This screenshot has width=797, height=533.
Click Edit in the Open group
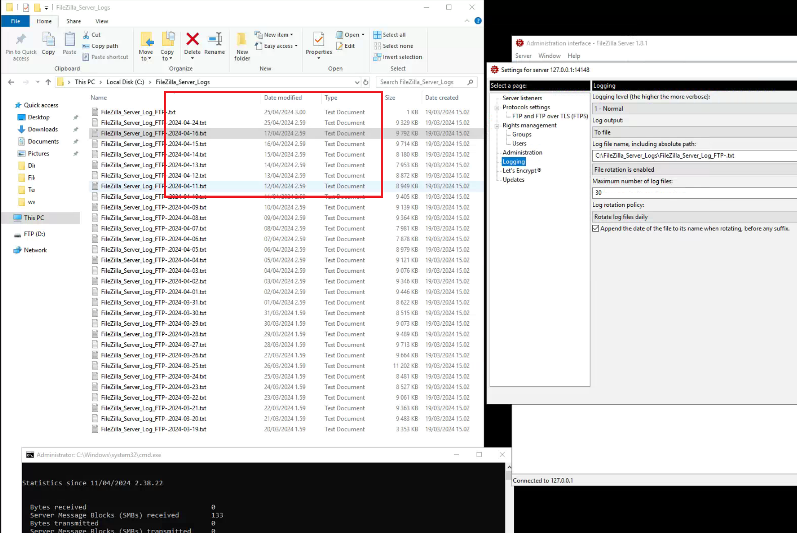point(346,46)
